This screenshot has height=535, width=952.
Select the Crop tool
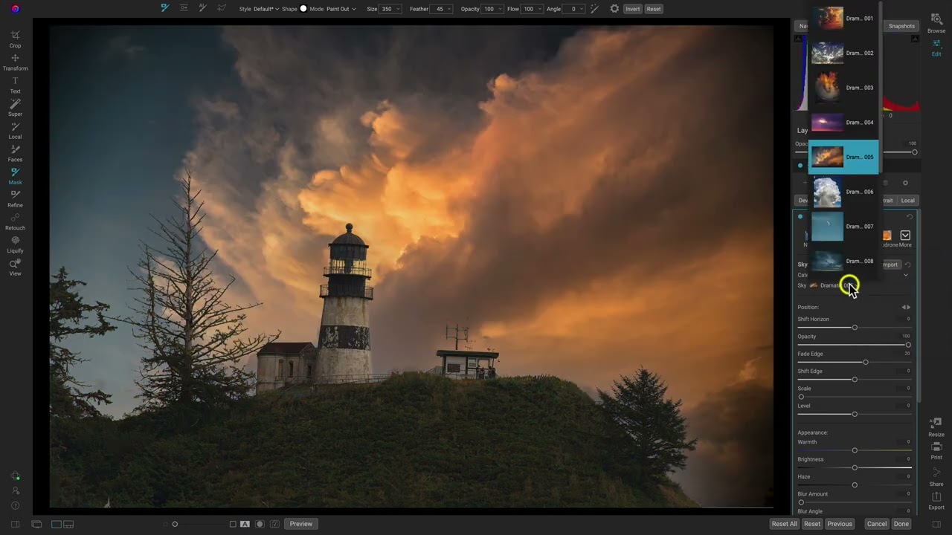click(x=15, y=39)
